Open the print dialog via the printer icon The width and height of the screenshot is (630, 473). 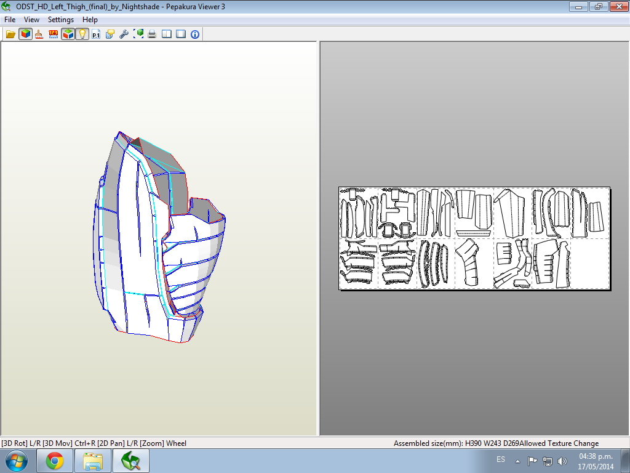coord(152,34)
